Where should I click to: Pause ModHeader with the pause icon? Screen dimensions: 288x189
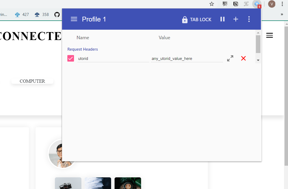[x=222, y=19]
